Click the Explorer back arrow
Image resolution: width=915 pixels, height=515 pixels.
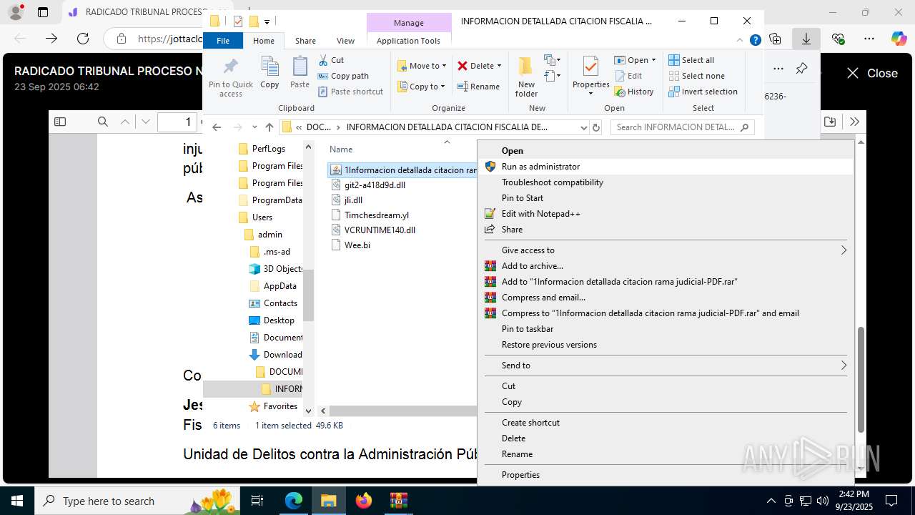[217, 127]
